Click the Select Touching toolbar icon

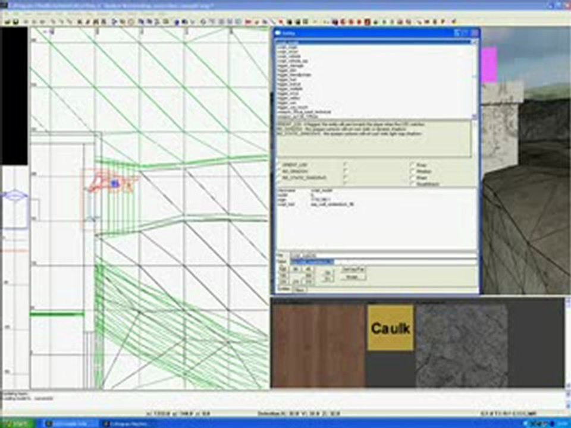click(87, 22)
